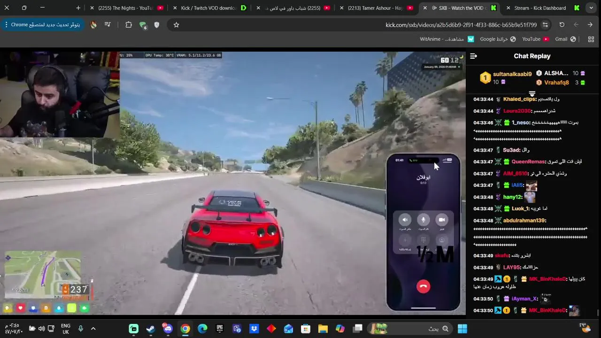Open sultanalkaabi9 profile in leaderboard
Screen dimensions: 601x338
point(512,74)
